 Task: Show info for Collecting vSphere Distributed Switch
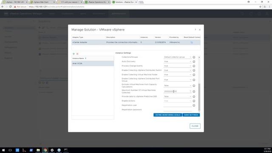click(194, 70)
